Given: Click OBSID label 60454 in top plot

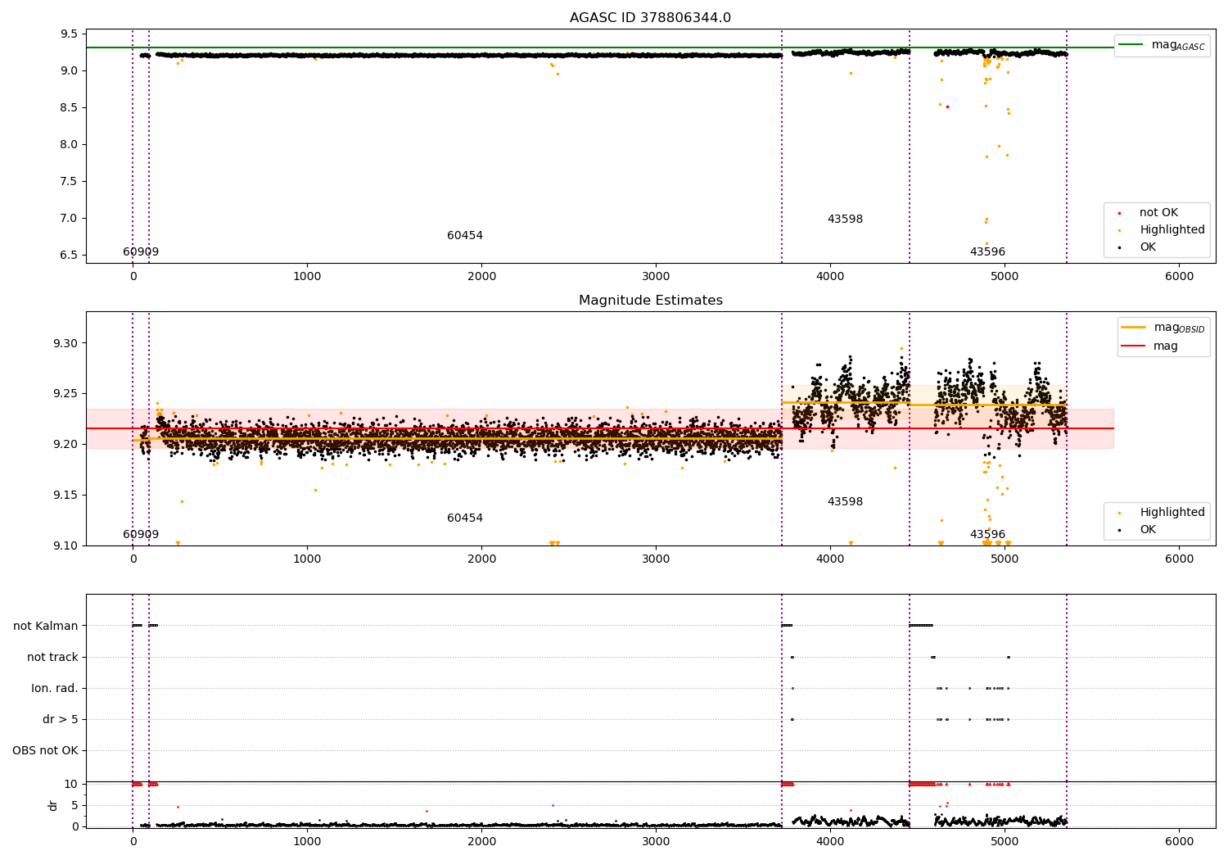Looking at the screenshot, I should tap(465, 236).
